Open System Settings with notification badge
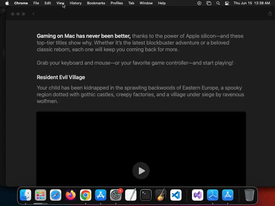Image resolution: width=275 pixels, height=206 pixels. click(x=116, y=195)
